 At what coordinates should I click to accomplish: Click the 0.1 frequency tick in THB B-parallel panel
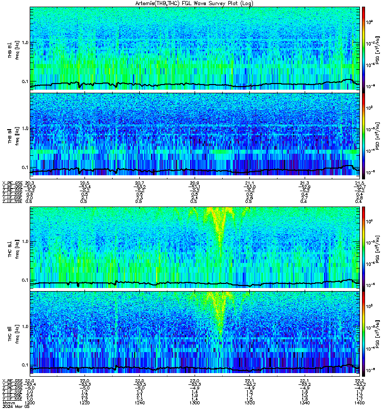[x=25, y=168]
